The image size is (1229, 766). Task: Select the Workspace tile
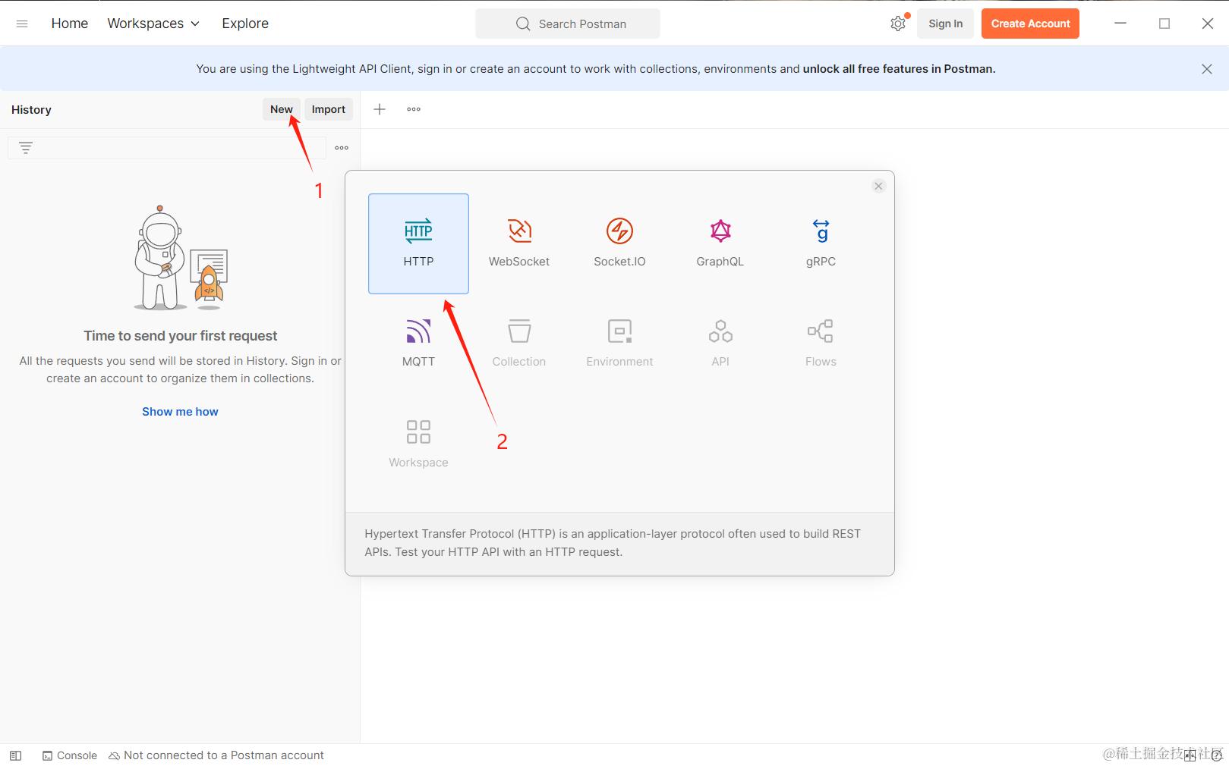(x=418, y=444)
